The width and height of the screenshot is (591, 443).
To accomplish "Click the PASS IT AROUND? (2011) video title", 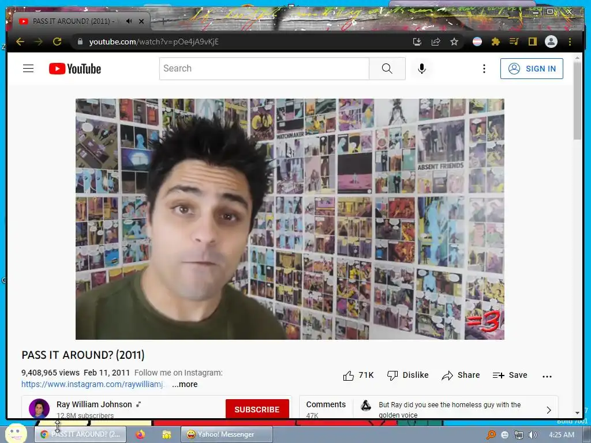I will (x=83, y=355).
